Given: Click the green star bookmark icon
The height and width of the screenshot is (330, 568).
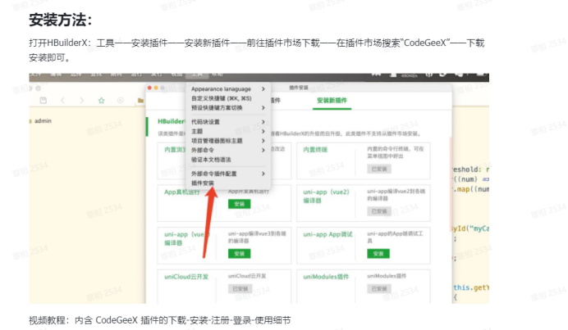Looking at the screenshot, I should tap(102, 101).
